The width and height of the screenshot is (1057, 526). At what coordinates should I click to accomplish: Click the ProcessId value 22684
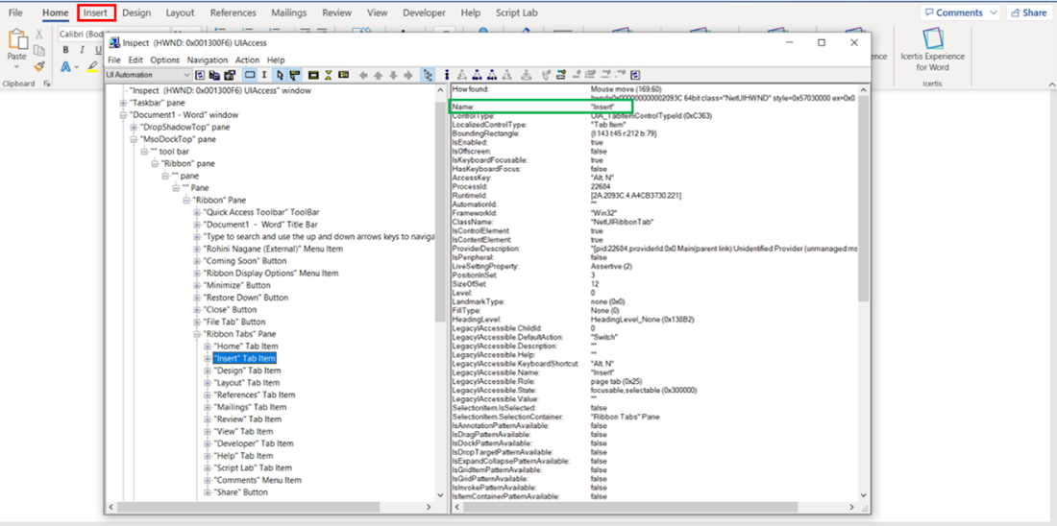pos(600,188)
